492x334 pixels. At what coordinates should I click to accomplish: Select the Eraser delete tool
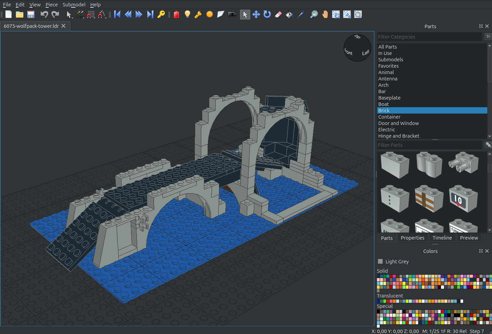click(278, 14)
